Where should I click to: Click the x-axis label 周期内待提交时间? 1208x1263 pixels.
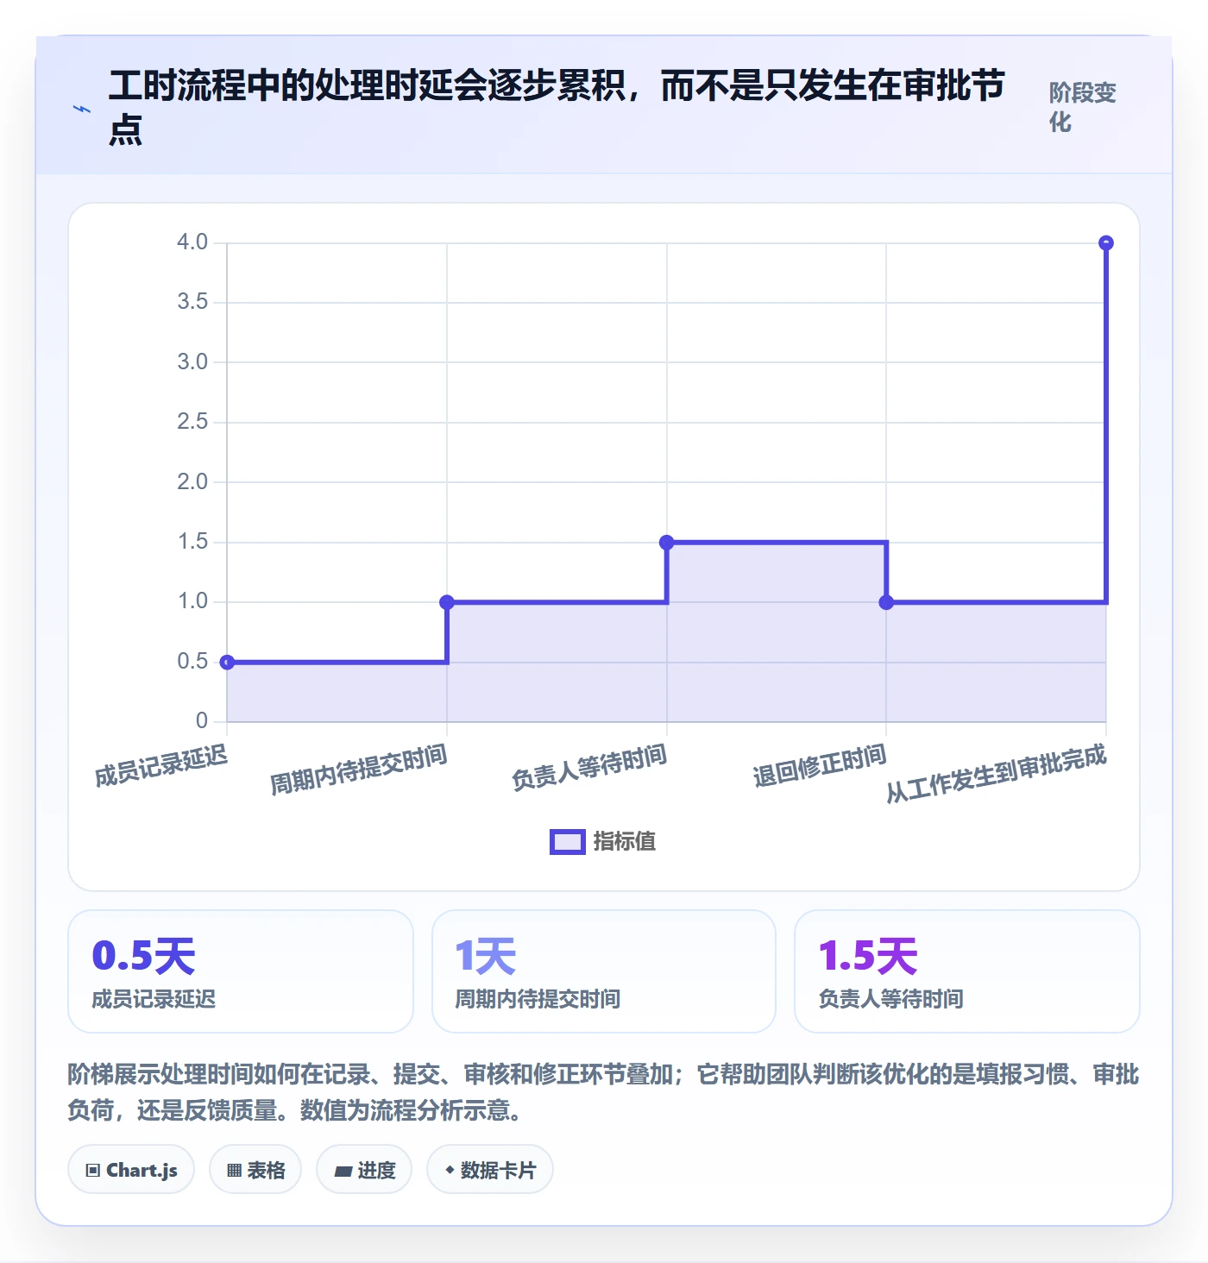359,770
